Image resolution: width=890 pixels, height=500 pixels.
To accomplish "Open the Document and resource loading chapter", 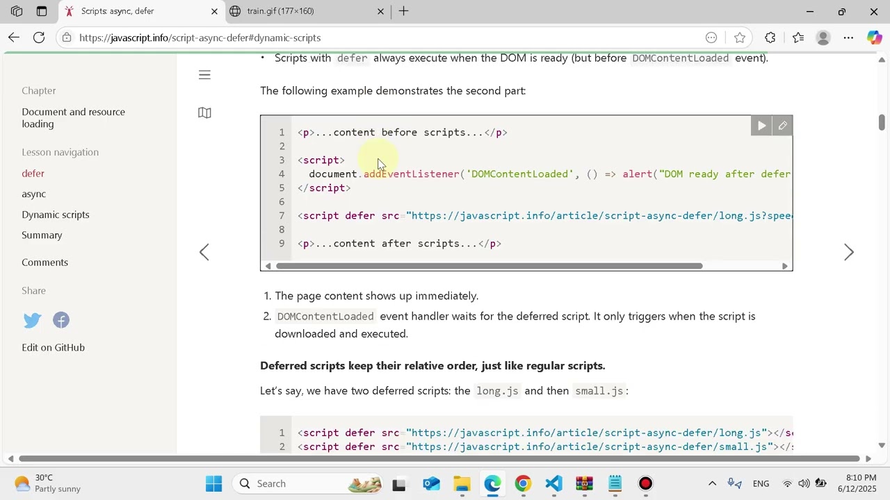I will click(73, 118).
